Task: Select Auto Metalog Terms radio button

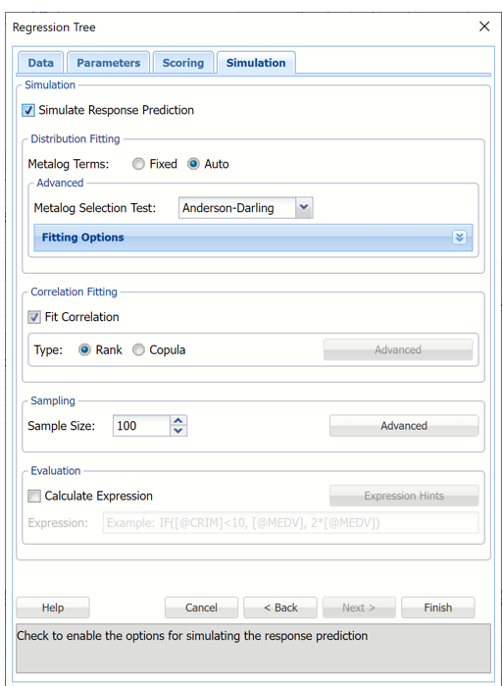Action: point(193,164)
